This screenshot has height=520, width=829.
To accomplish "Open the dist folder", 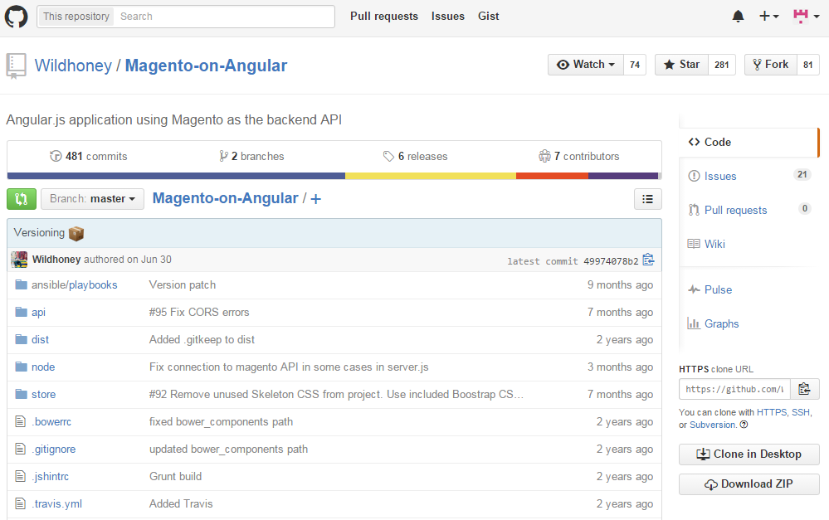I will tap(40, 340).
